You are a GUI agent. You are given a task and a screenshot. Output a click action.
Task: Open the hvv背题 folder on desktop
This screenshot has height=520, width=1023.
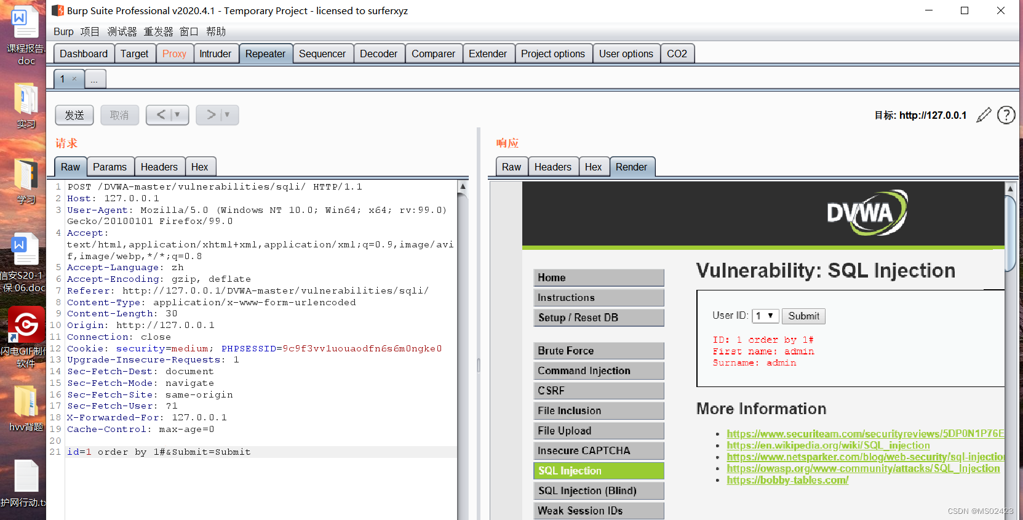coord(26,409)
